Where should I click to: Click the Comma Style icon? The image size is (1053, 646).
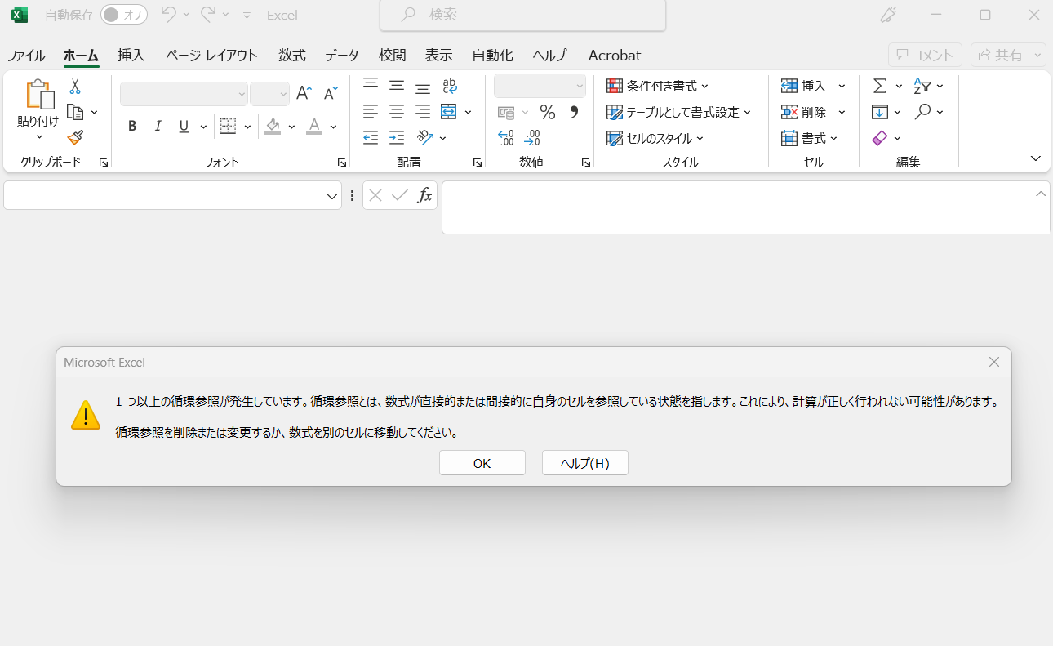pos(574,112)
